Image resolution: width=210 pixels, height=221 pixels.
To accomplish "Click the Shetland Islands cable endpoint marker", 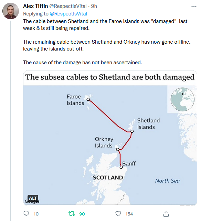I will (132, 131).
